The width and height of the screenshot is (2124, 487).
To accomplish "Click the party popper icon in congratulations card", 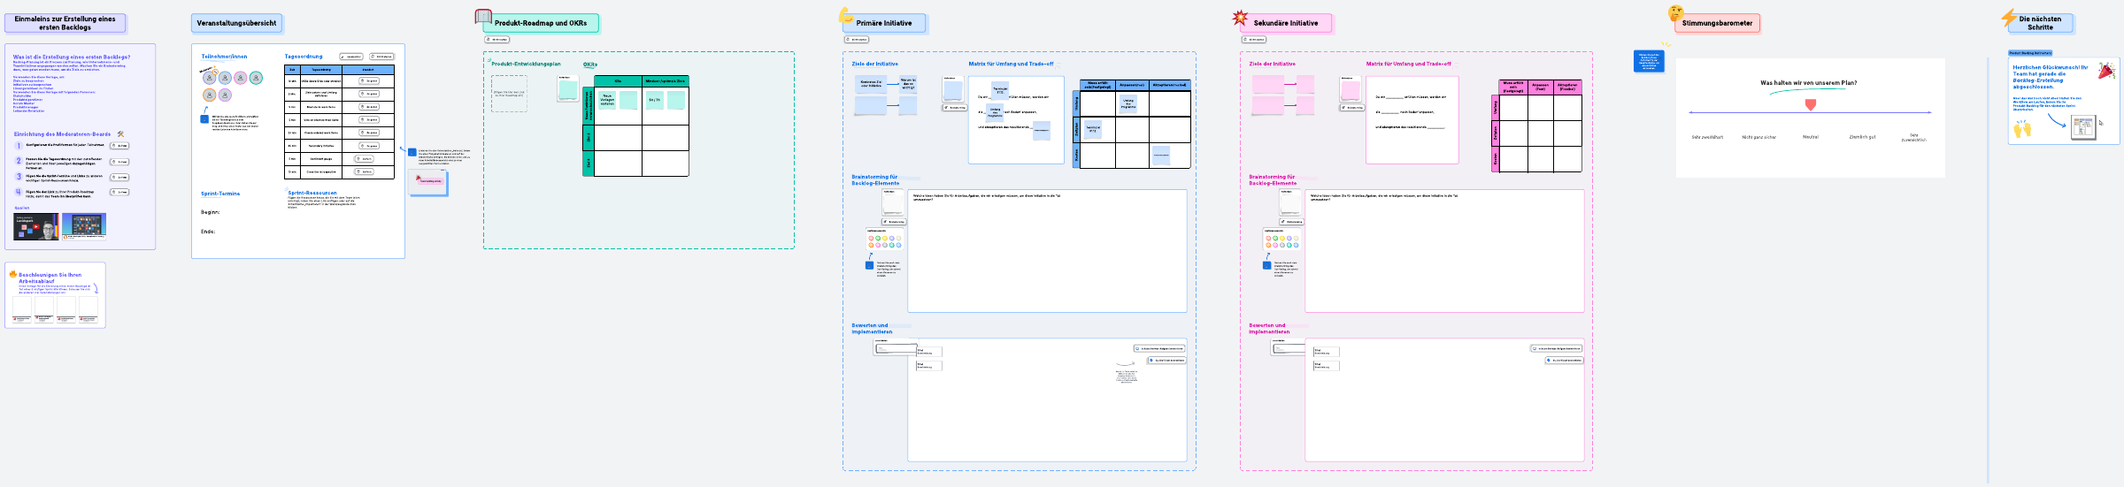I will point(2106,71).
